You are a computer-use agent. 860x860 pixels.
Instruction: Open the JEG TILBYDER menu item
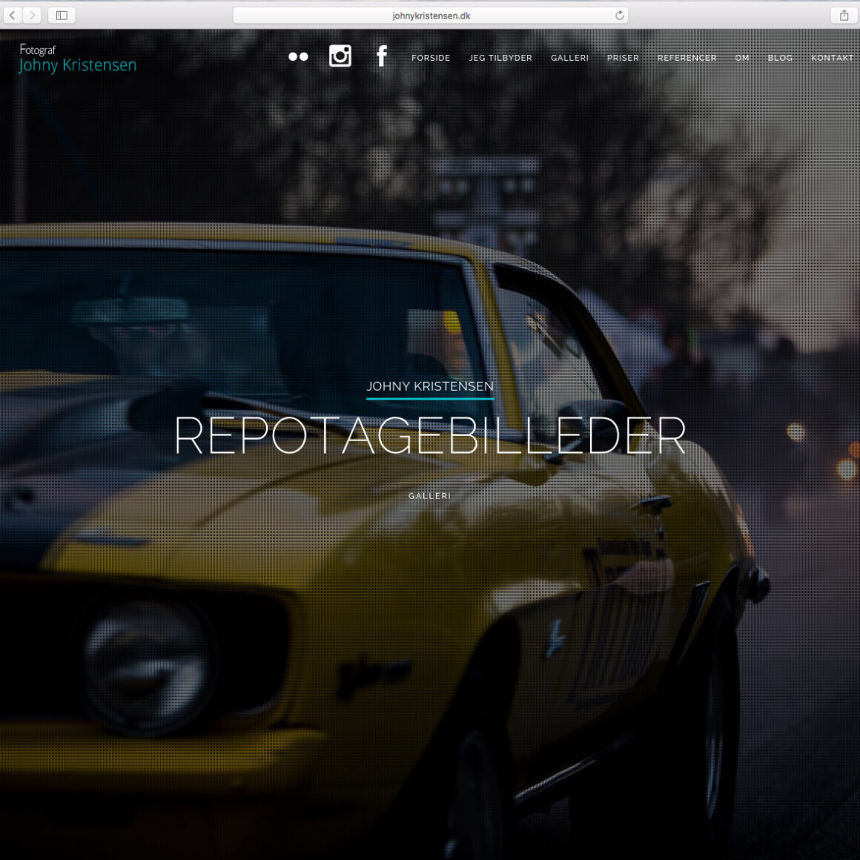(500, 58)
